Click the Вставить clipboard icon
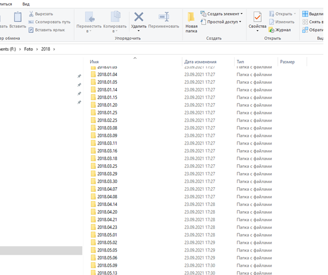The height and width of the screenshot is (275, 328). click(18, 17)
